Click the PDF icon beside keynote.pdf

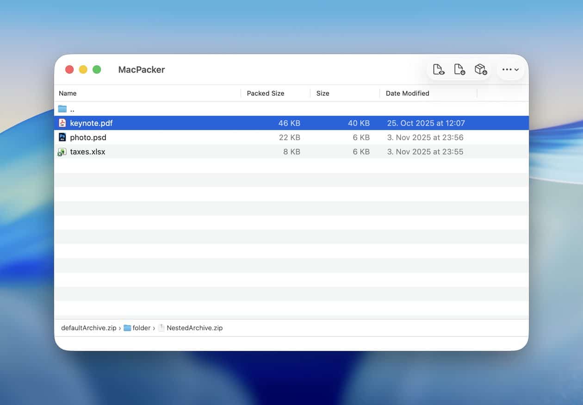point(62,123)
